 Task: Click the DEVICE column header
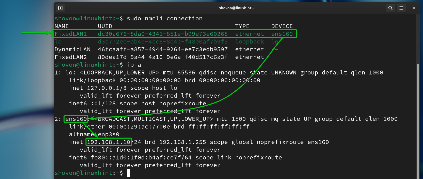(x=282, y=26)
